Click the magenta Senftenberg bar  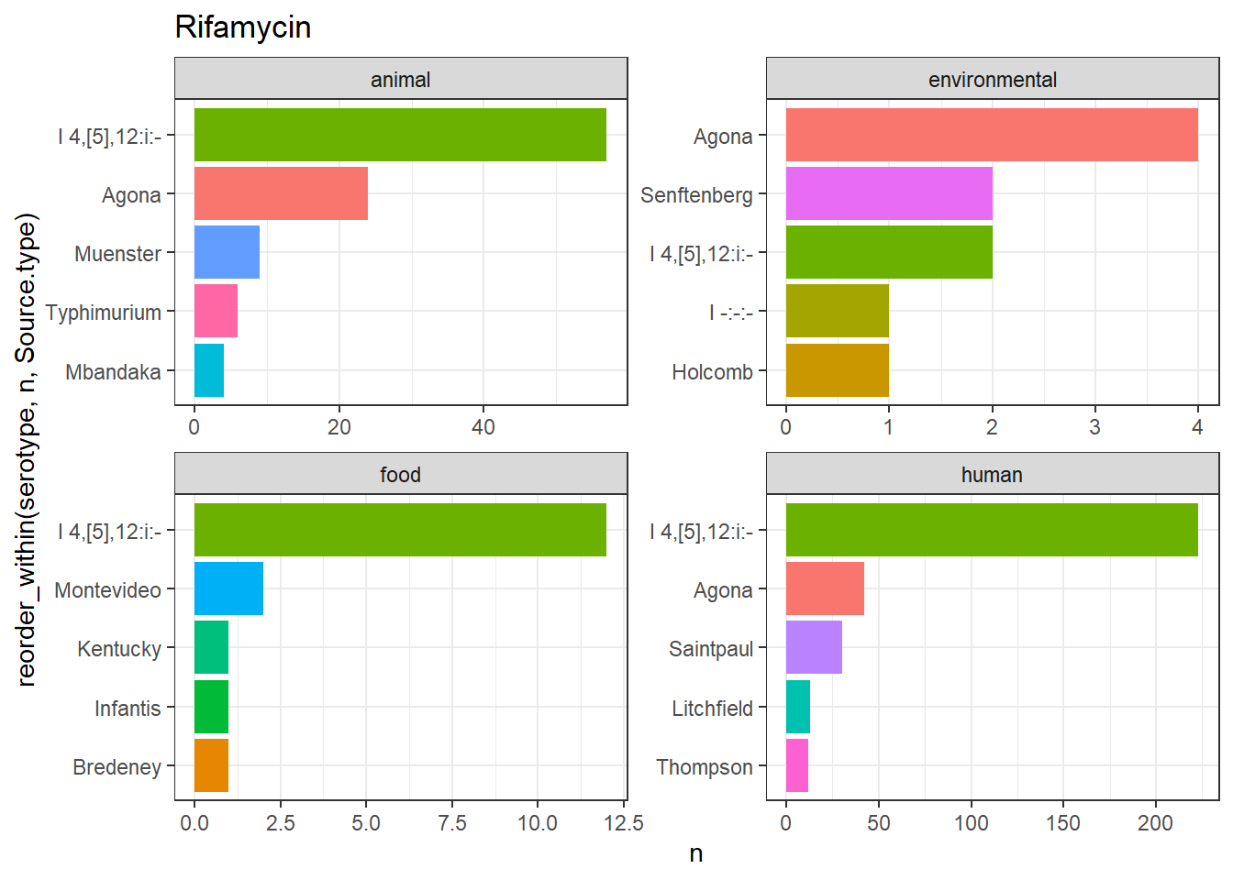889,193
